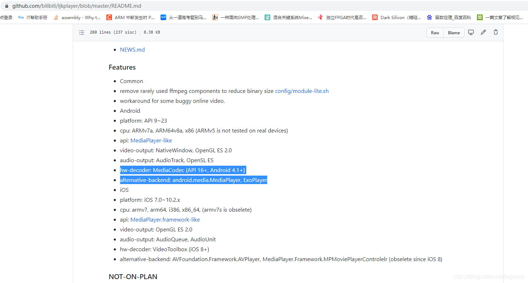Click 'hw-decoder: VideoToolbox (iOS 8+)' text
The image size is (528, 283).
click(x=164, y=249)
